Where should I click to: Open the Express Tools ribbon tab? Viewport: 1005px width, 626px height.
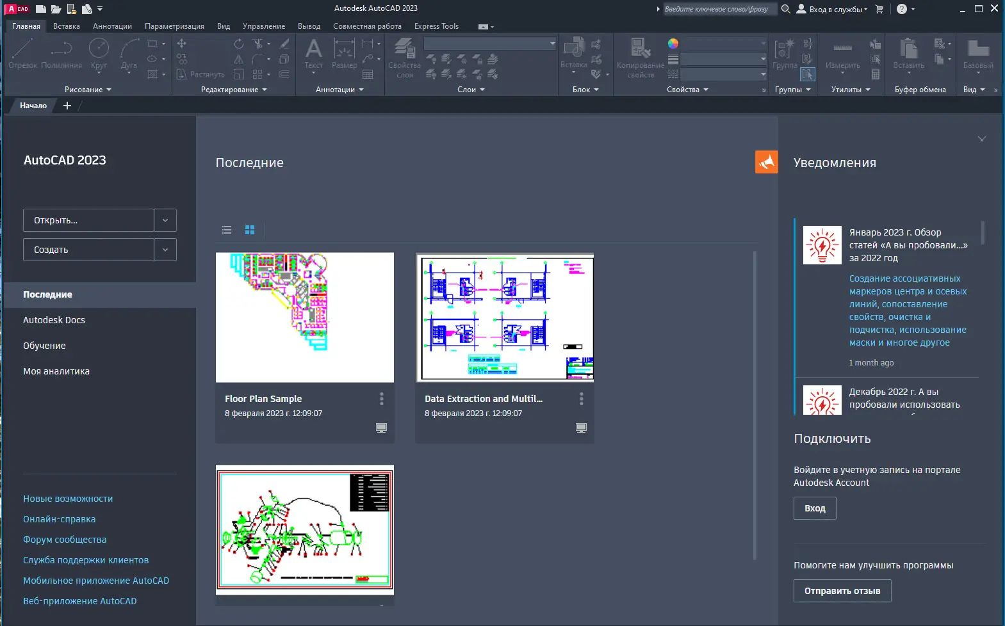coord(436,26)
